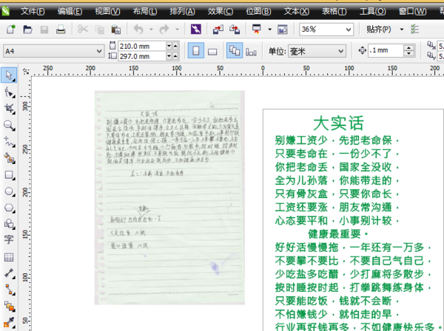Activate the Text tool (字)
Image resolution: width=444 pixels, height=331 pixels.
pos(9,239)
